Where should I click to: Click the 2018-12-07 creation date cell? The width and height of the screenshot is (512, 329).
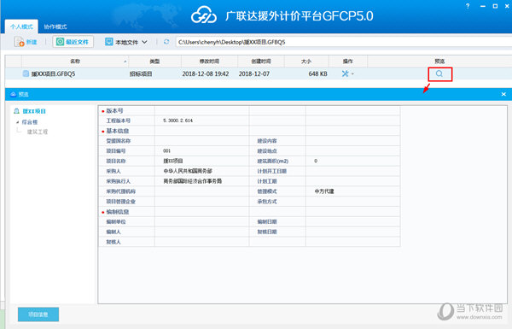click(254, 73)
